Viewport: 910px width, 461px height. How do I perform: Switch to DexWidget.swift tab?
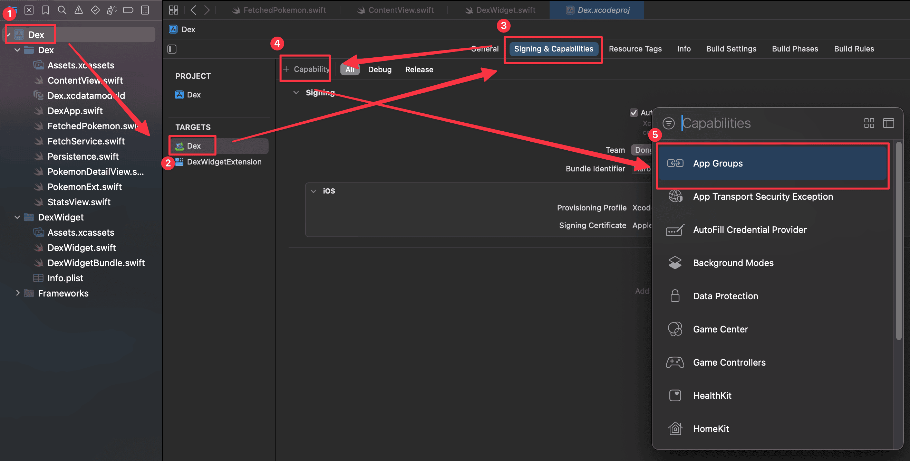click(x=501, y=10)
